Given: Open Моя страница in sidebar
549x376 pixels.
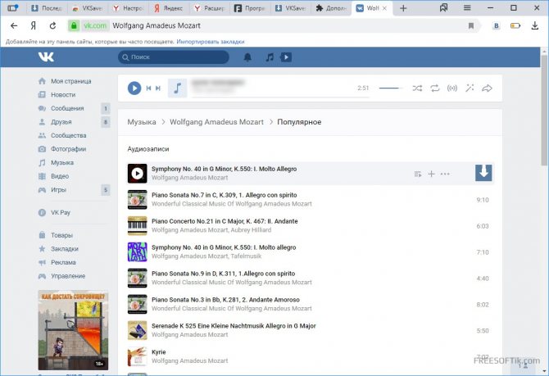Looking at the screenshot, I should click(x=71, y=81).
